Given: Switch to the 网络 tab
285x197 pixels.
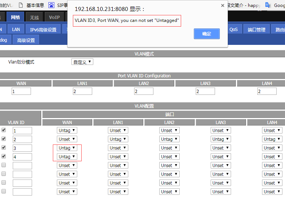Looking at the screenshot, I should pyautogui.click(x=15, y=17).
